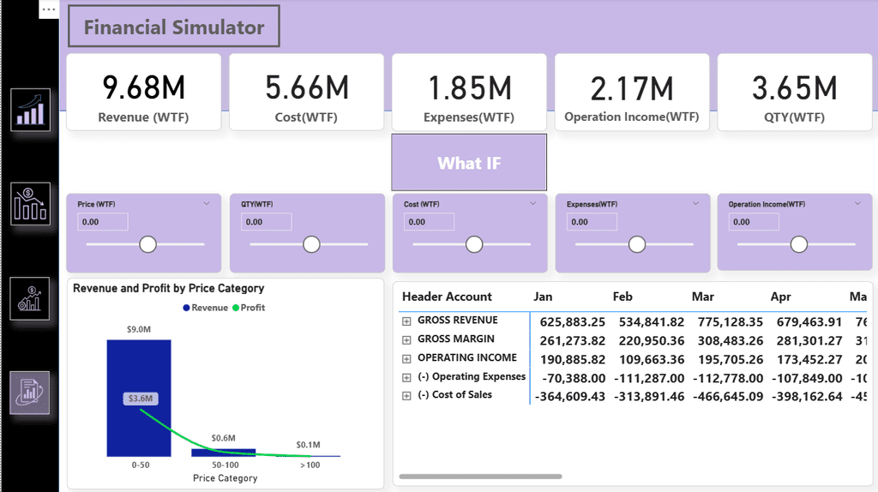Image resolution: width=878 pixels, height=492 pixels.
Task: Expand the OPERATING INCOME row
Action: pos(406,358)
